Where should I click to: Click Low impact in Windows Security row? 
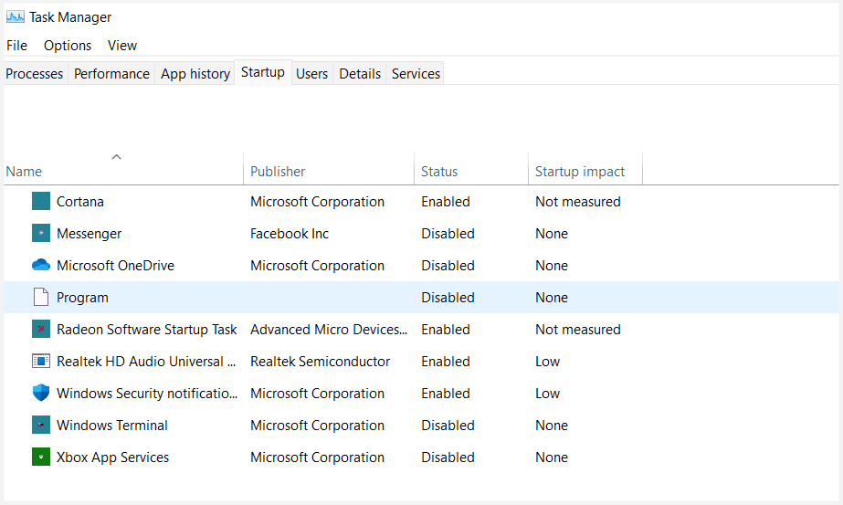point(547,394)
